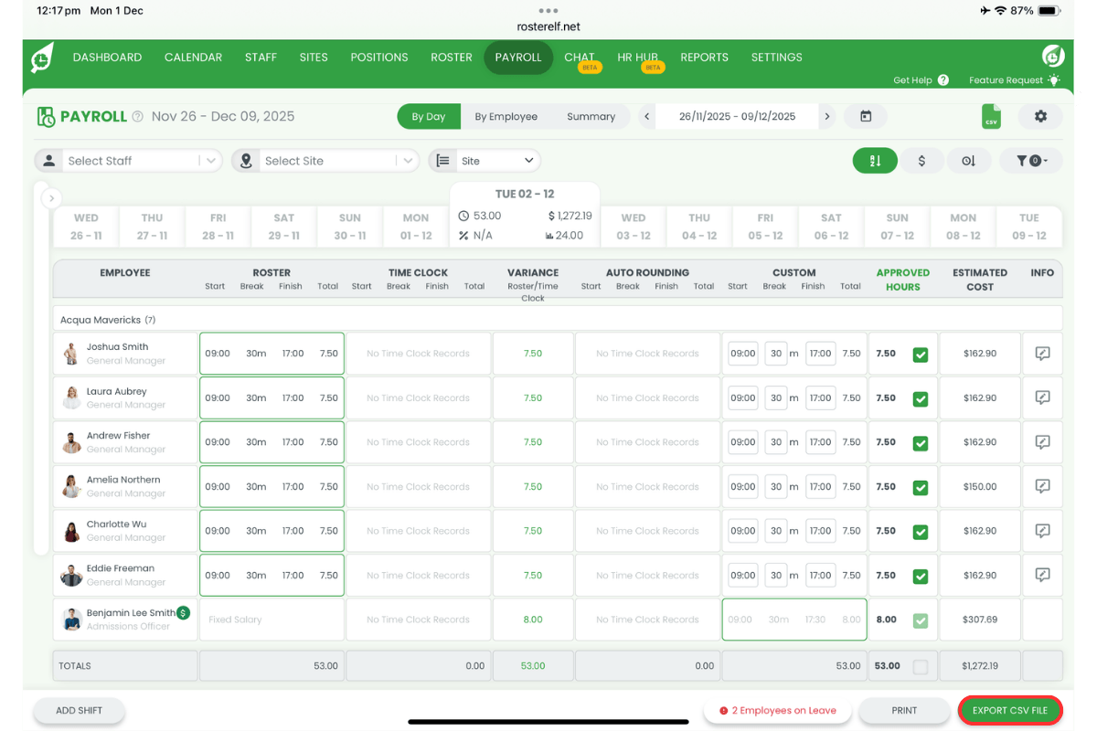Open the dollar cost view icon
Image resolution: width=1097 pixels, height=731 pixels.
[921, 160]
